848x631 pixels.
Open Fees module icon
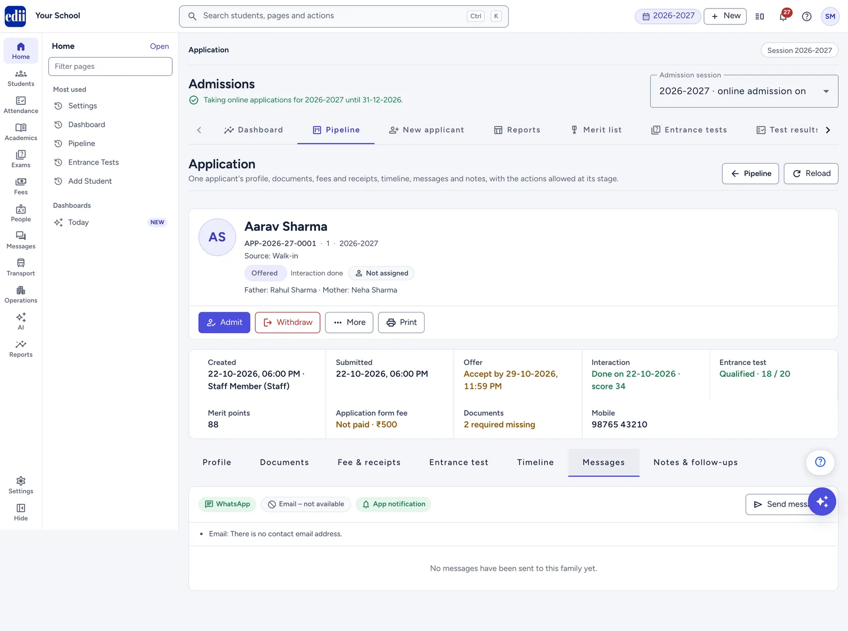pos(21,186)
